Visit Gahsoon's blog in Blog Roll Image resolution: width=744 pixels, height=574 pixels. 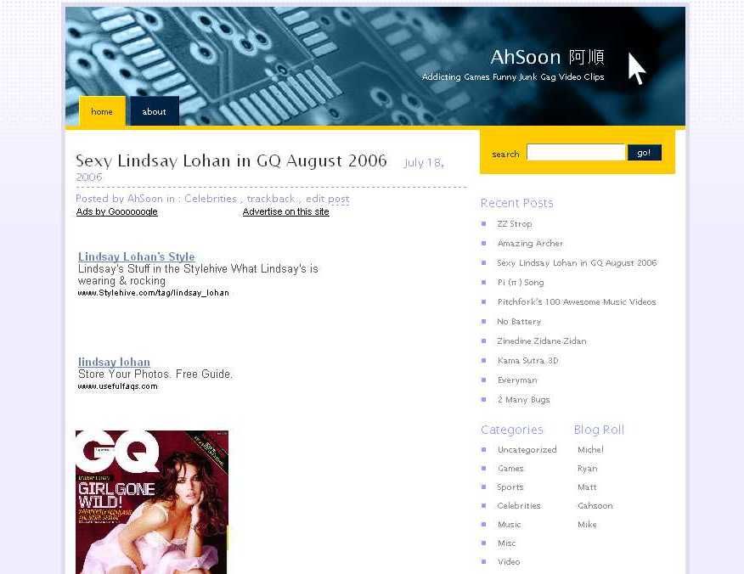[595, 506]
